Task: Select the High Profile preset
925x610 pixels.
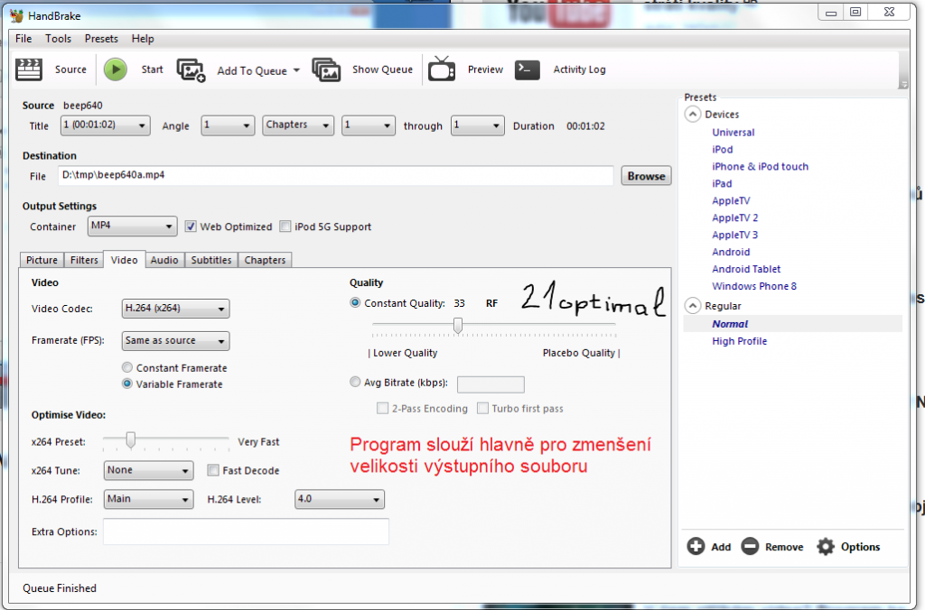Action: pyautogui.click(x=739, y=341)
